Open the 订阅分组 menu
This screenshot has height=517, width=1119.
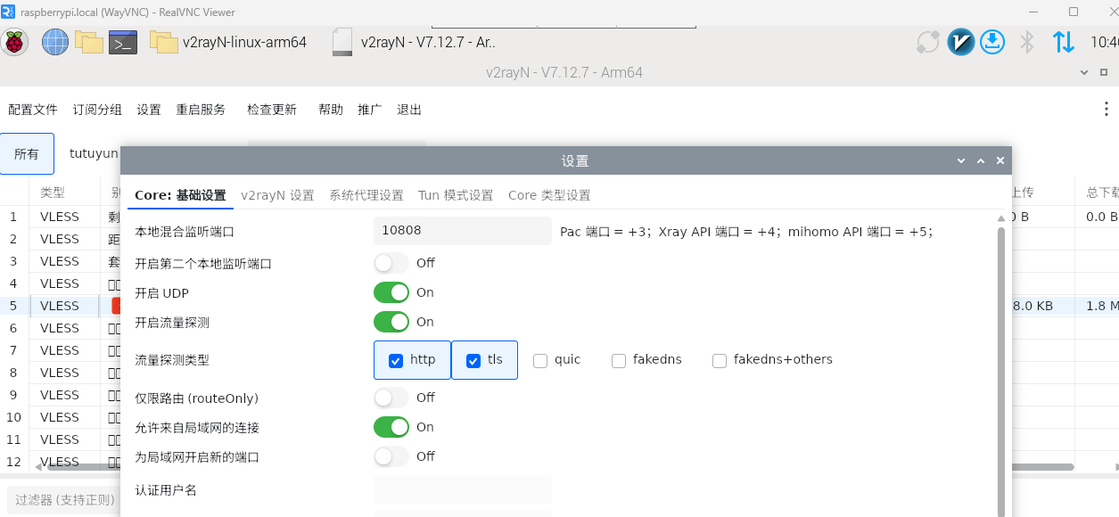[96, 108]
